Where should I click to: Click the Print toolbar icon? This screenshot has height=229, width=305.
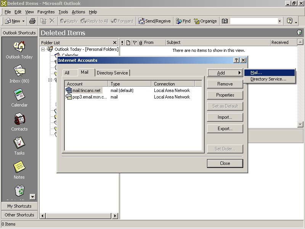point(32,21)
